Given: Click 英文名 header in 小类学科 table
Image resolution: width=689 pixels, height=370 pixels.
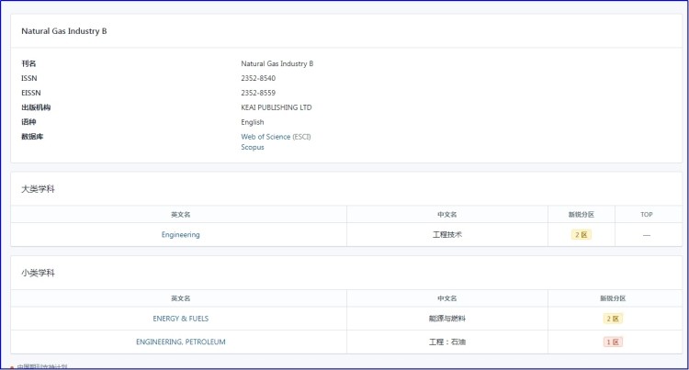Looking at the screenshot, I should (x=180, y=298).
